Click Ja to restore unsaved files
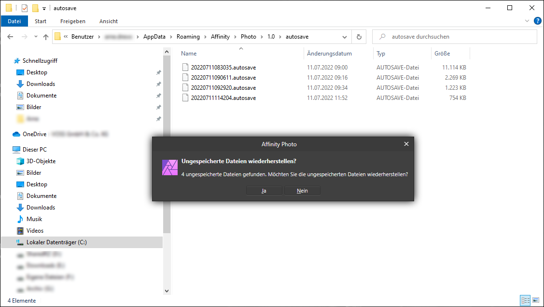The image size is (544, 307). (x=264, y=191)
